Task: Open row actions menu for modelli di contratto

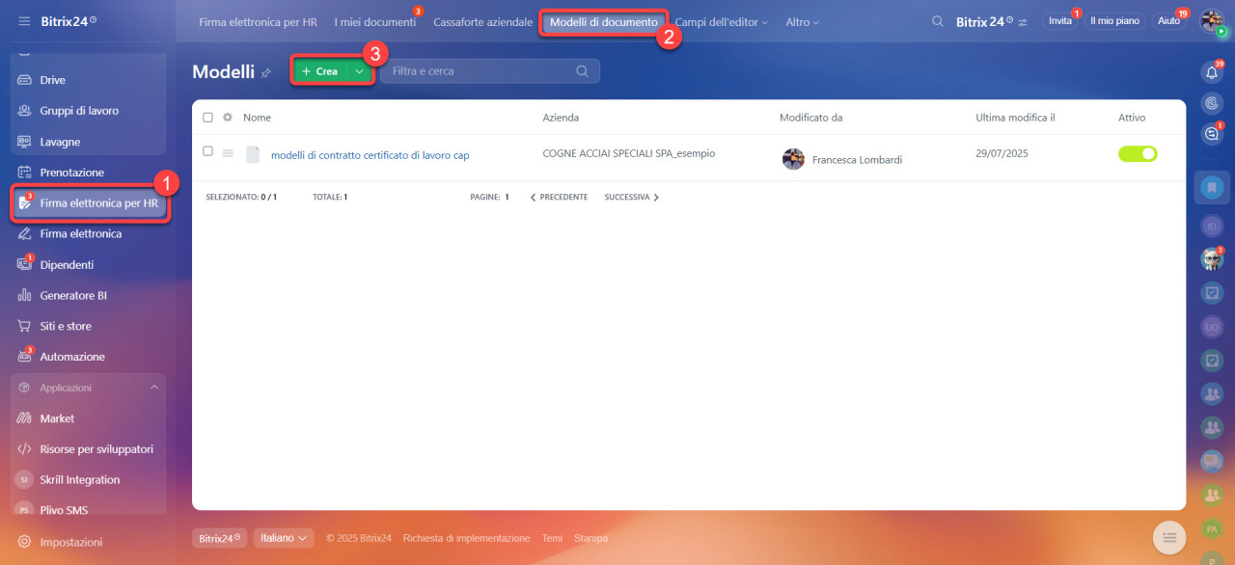Action: click(x=228, y=152)
